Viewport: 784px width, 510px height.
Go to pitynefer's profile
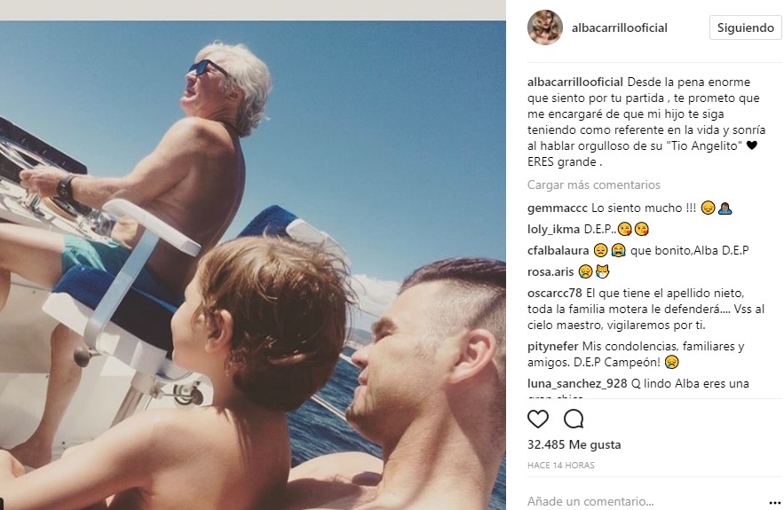coord(552,346)
